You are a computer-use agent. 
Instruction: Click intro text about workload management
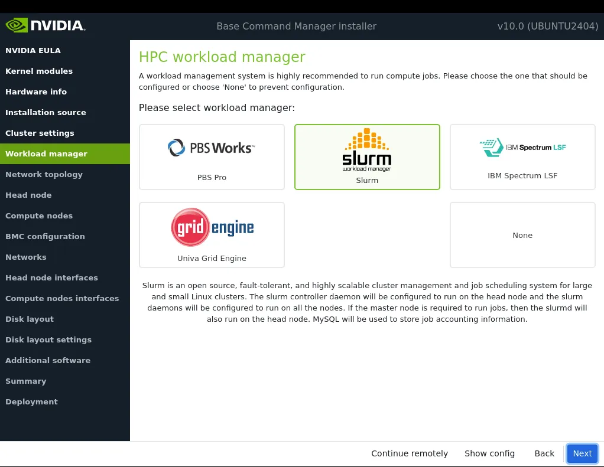click(x=363, y=81)
